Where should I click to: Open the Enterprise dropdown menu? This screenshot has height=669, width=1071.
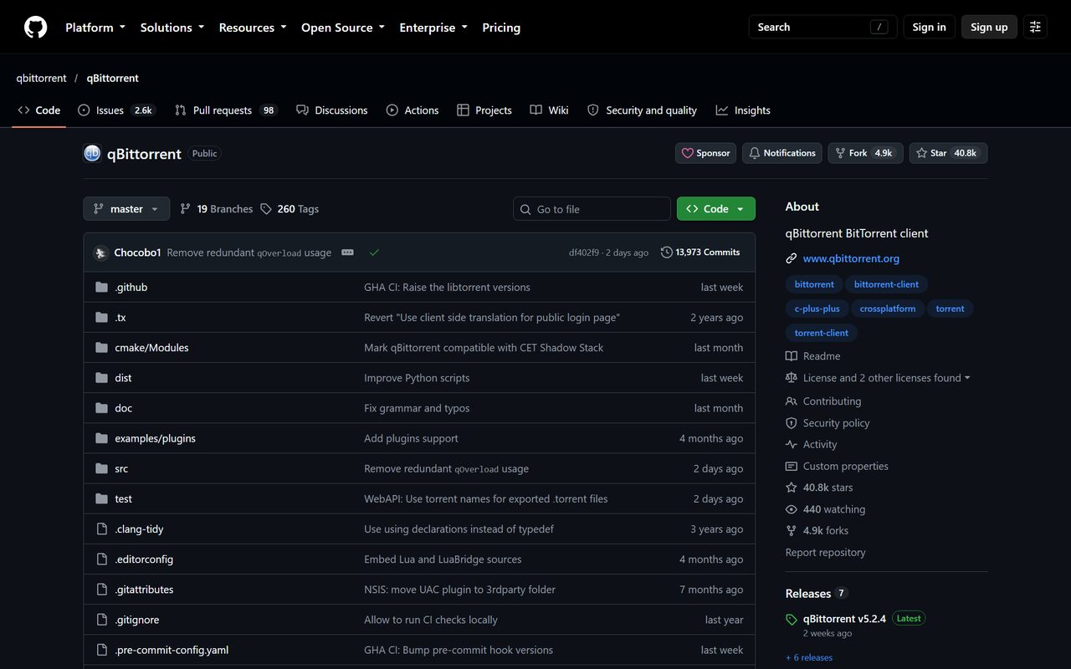[x=433, y=28]
